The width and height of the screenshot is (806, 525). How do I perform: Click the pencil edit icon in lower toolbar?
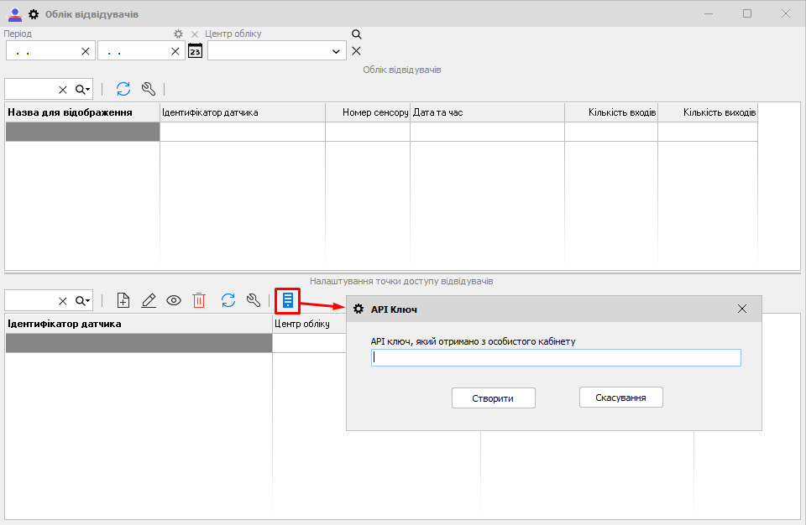click(x=149, y=300)
